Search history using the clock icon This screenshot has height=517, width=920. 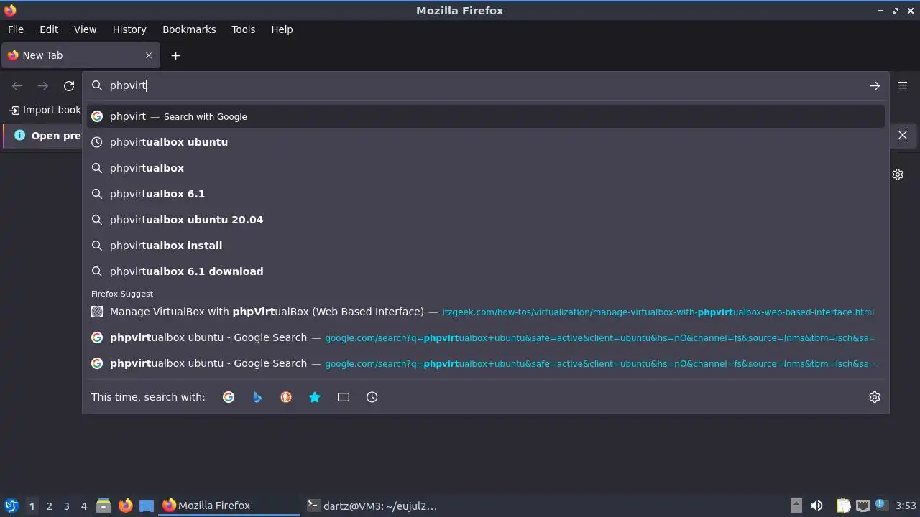(372, 397)
